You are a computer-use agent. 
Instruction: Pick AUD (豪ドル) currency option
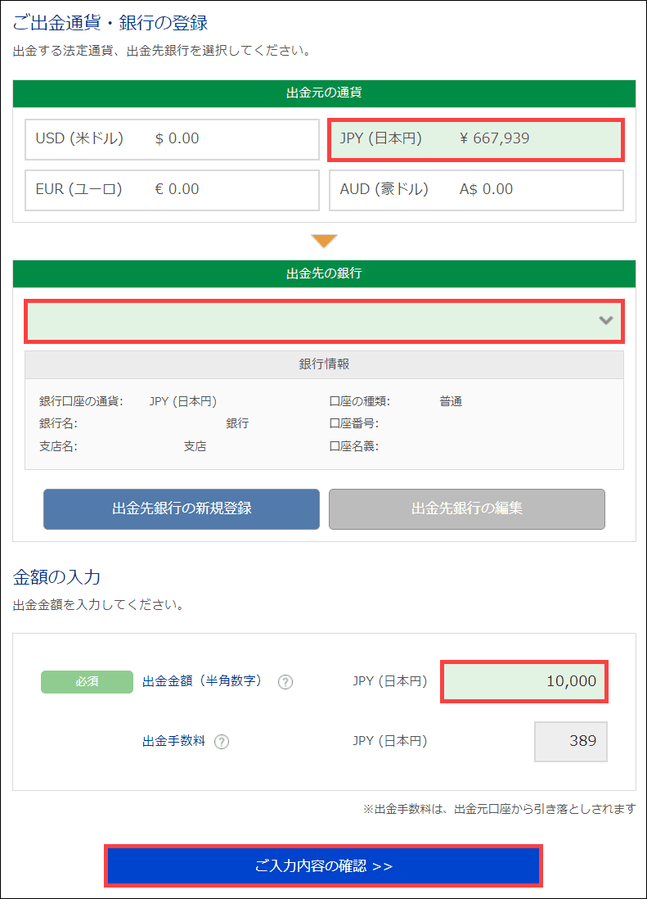(x=476, y=190)
